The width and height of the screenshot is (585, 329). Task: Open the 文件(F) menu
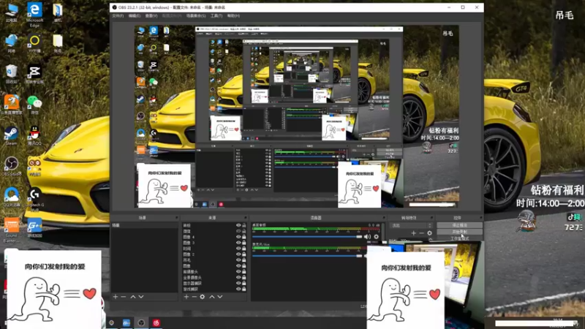(118, 16)
